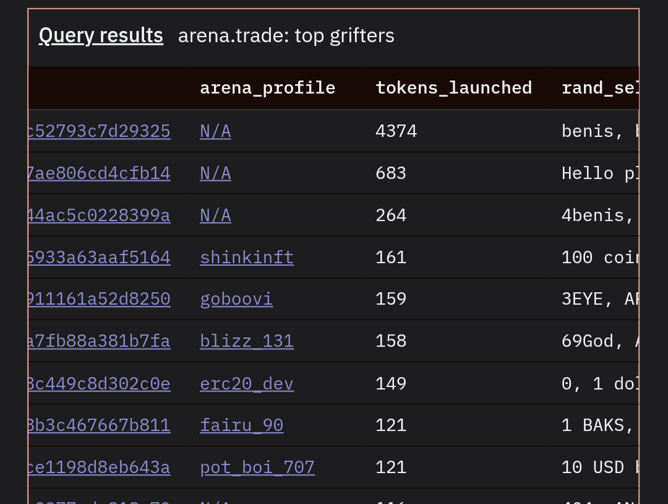Open address link ending in cd4cfb14

(x=100, y=173)
